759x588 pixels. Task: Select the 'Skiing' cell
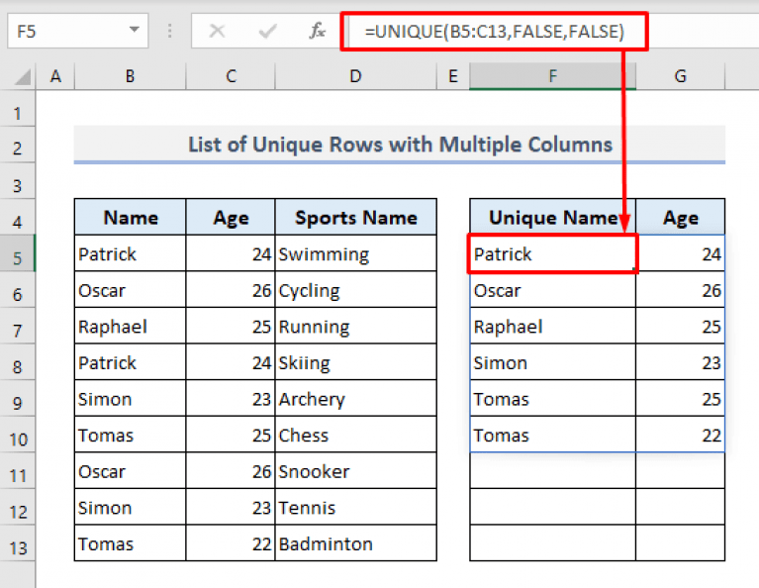tap(356, 362)
